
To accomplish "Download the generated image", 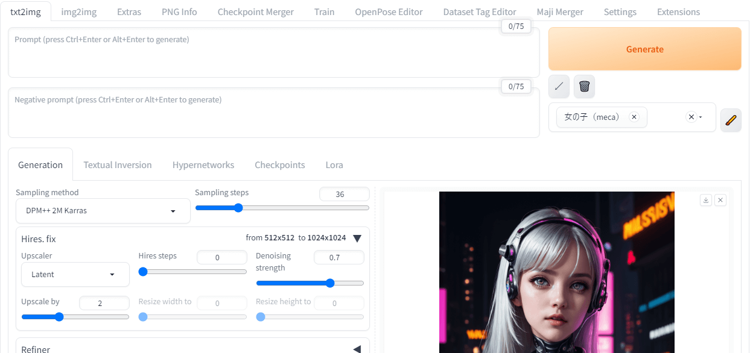I will [x=705, y=201].
